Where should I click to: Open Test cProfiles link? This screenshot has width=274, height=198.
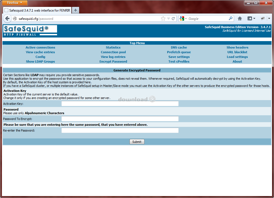tap(179, 61)
